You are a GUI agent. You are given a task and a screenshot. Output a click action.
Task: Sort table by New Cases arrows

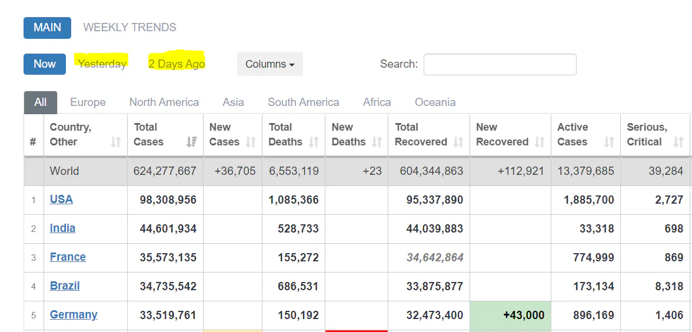pos(251,142)
